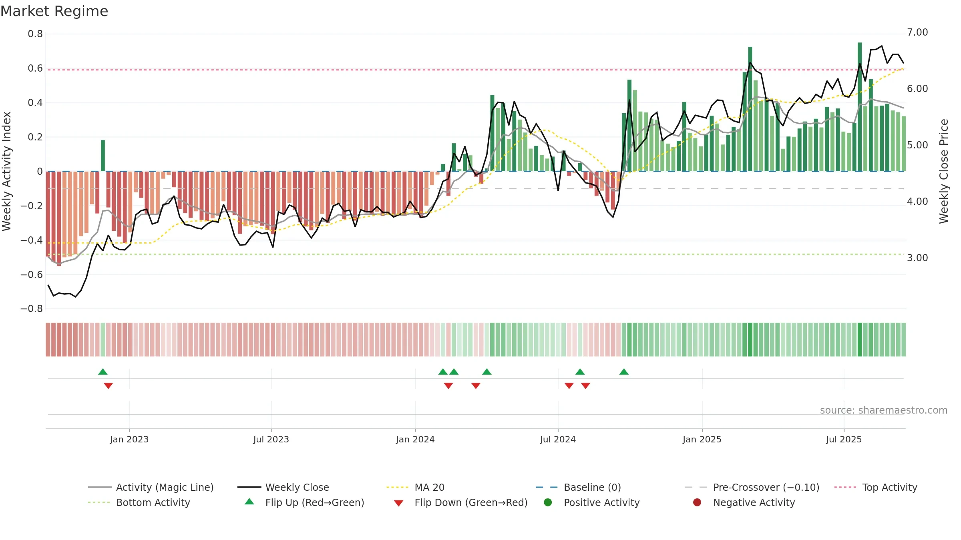The image size is (961, 540).
Task: Click the red flip-down marker before Jan 2023
Action: [108, 386]
